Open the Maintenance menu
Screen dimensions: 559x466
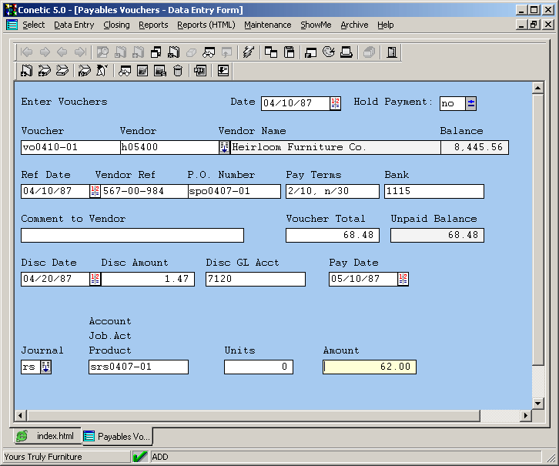tap(267, 25)
